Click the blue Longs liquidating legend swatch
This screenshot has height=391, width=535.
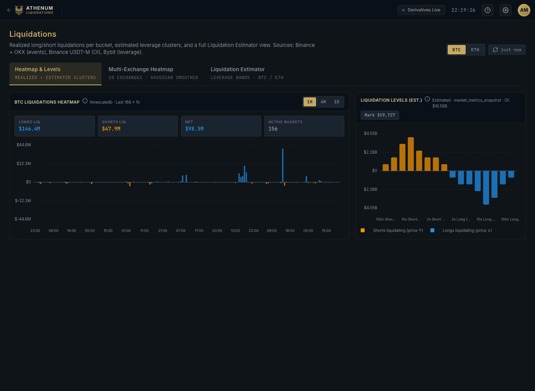[x=432, y=230]
